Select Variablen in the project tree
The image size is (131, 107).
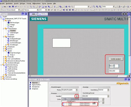pyautogui.click(x=13, y=31)
